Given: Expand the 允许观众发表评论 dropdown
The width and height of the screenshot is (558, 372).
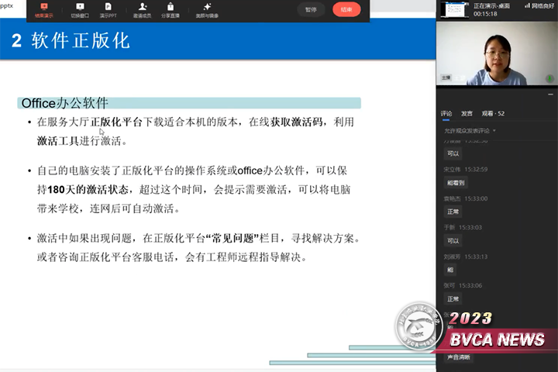Looking at the screenshot, I should [x=494, y=131].
